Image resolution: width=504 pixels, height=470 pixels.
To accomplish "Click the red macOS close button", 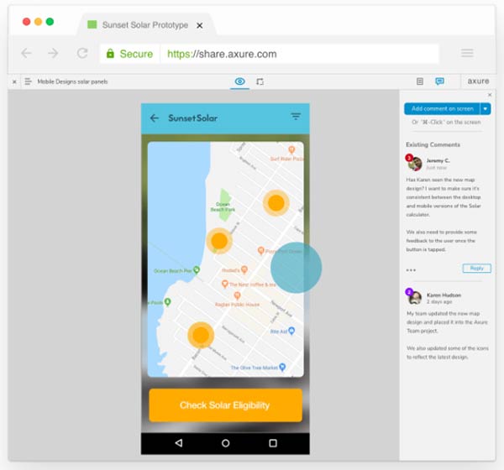I will [26, 22].
